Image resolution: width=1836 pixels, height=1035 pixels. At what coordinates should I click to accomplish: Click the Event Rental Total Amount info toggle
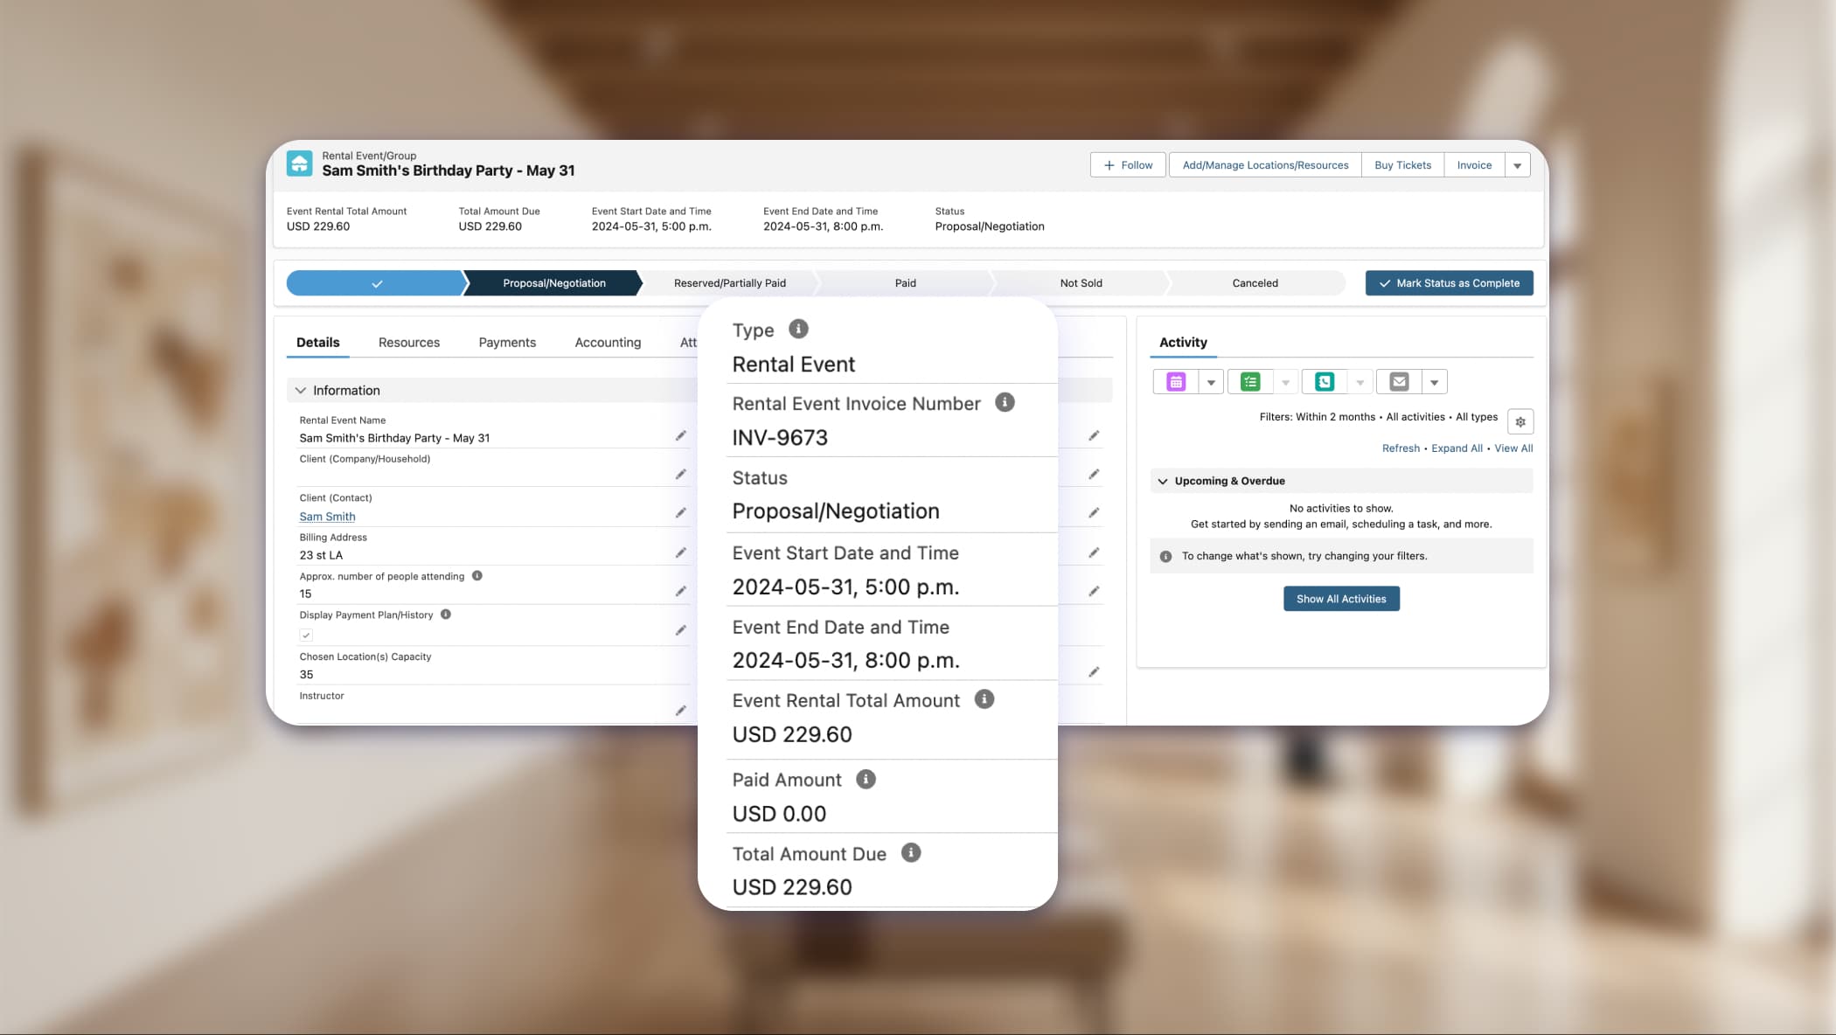[x=984, y=698]
